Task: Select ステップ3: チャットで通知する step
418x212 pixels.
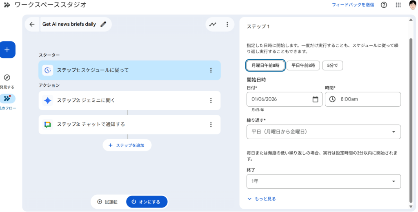Action: click(x=122, y=125)
